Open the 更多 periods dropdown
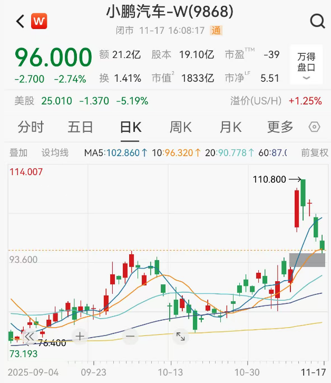Viewport: 331px width, 383px height. coord(280,127)
